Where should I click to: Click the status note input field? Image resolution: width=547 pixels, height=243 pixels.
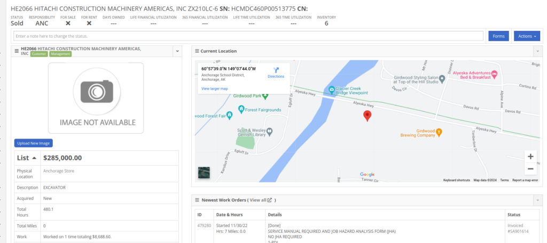(248, 36)
